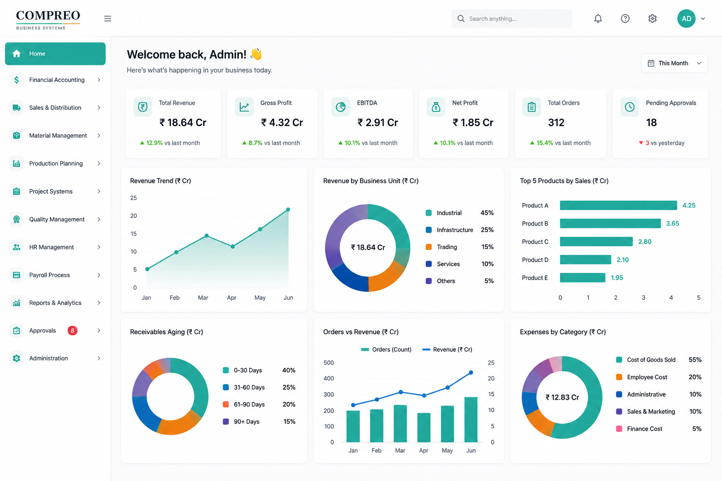722x481 pixels.
Task: Expand Material Management chevron
Action: (99, 135)
